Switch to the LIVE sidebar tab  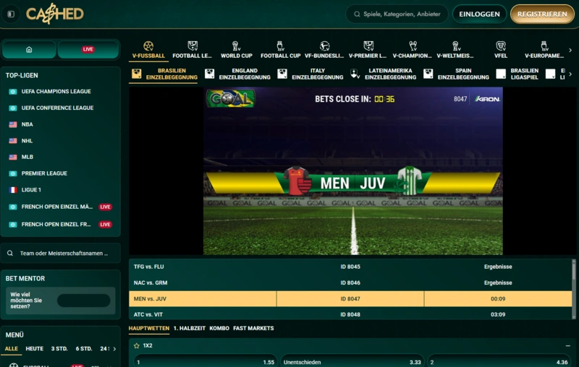coord(88,49)
